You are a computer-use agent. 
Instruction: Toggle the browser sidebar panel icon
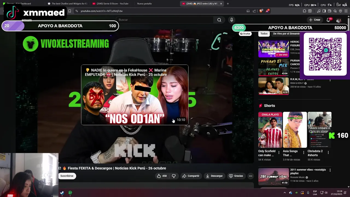pyautogui.click(x=324, y=11)
